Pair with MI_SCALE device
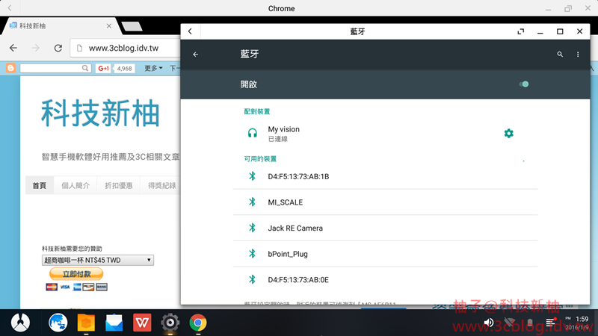Screen dimensions: 598x336 (x=385, y=202)
